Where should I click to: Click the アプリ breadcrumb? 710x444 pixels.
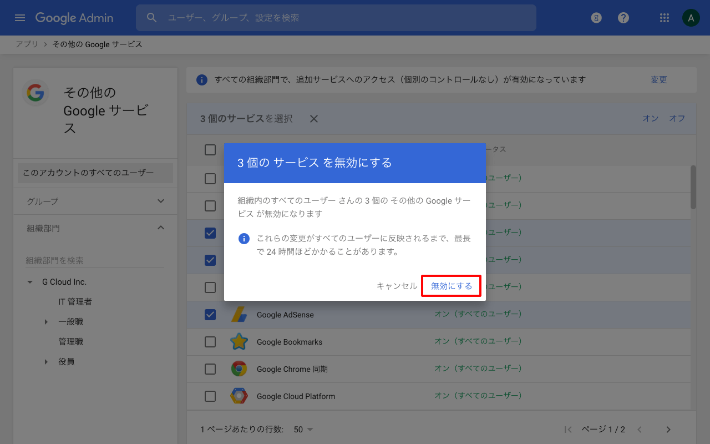click(x=27, y=44)
